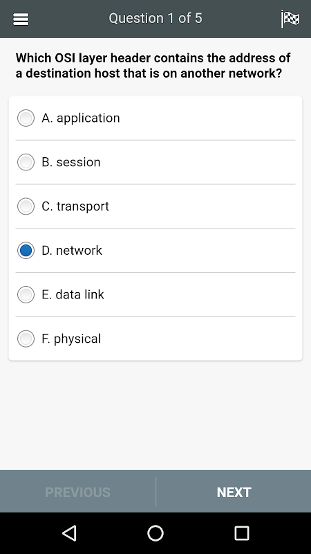Select radio button for E. data link
The image size is (311, 554).
(x=26, y=295)
